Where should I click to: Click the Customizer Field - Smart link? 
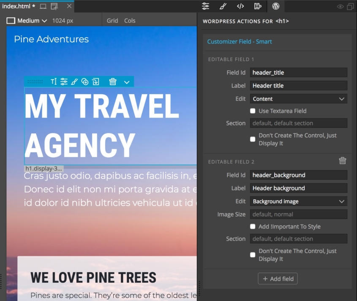pos(240,41)
